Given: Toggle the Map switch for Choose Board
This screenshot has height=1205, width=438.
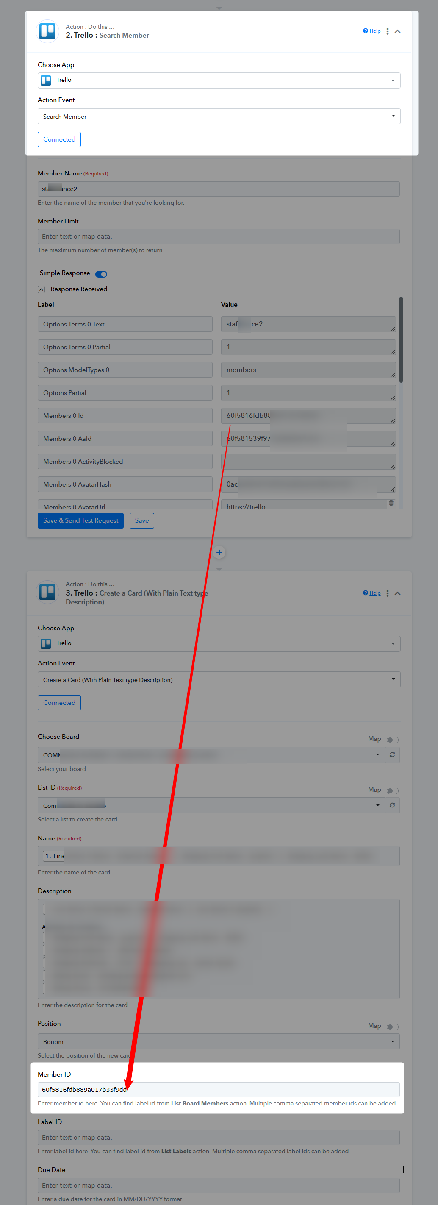Looking at the screenshot, I should pyautogui.click(x=393, y=740).
